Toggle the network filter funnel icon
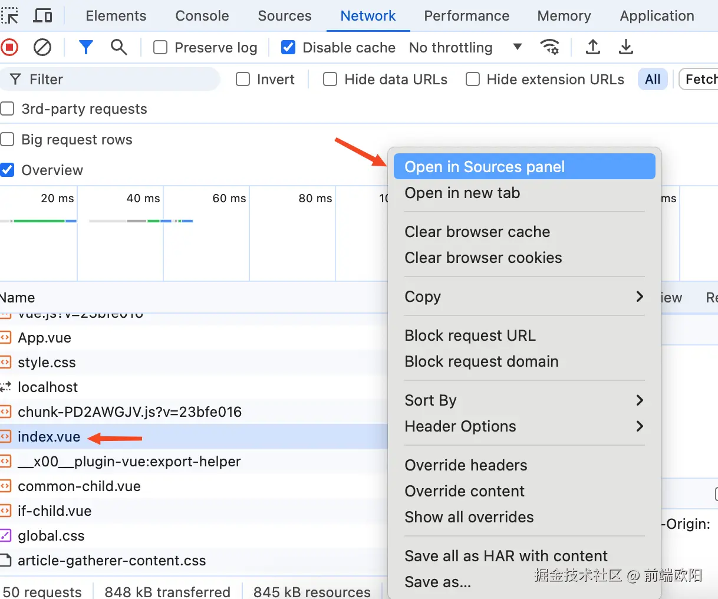 86,47
